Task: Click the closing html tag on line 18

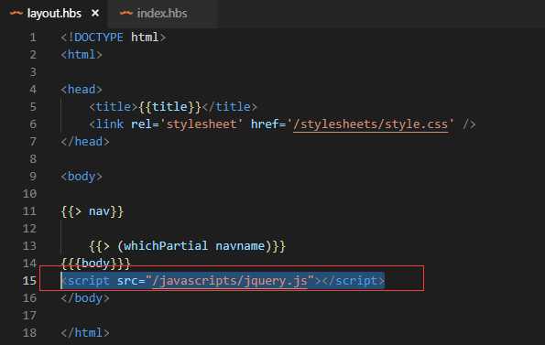Action: (85, 333)
